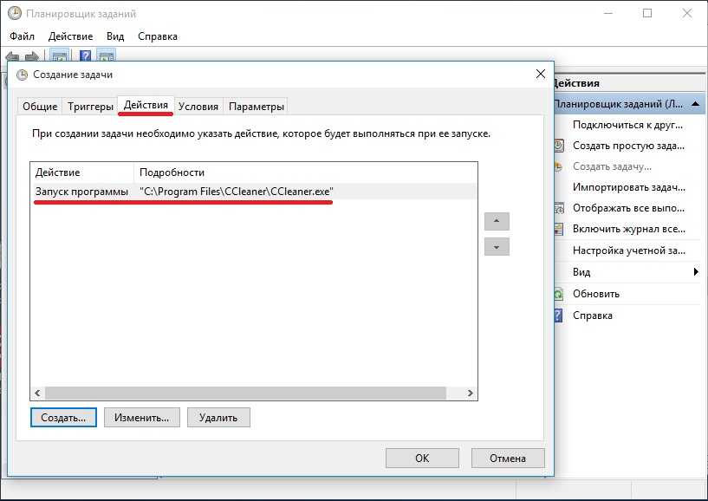Image resolution: width=708 pixels, height=501 pixels.
Task: Click Импортировать задач... in action pane
Action: click(x=629, y=187)
